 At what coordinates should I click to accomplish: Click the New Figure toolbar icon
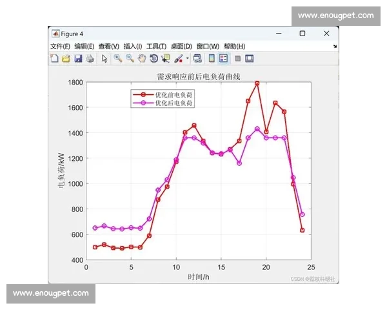(x=54, y=58)
